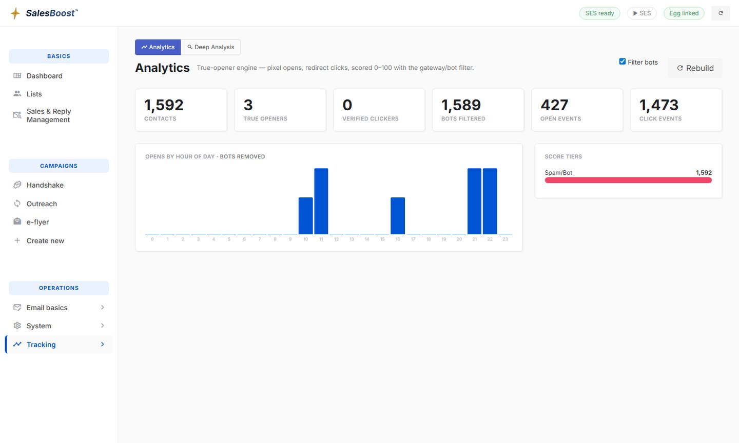Viewport: 739px width, 443px height.
Task: Click the CAMPAIGNS section header
Action: tap(59, 166)
